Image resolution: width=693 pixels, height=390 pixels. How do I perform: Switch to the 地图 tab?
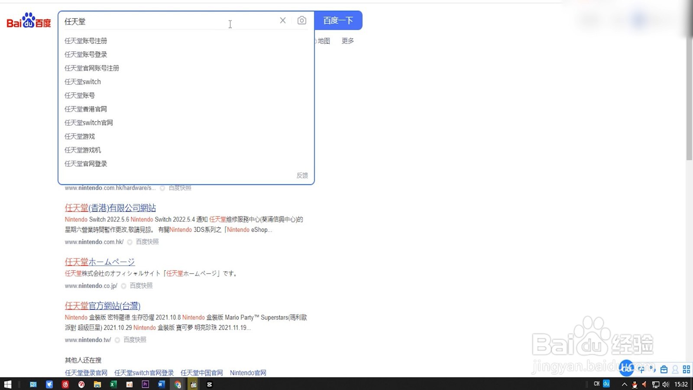tap(324, 41)
